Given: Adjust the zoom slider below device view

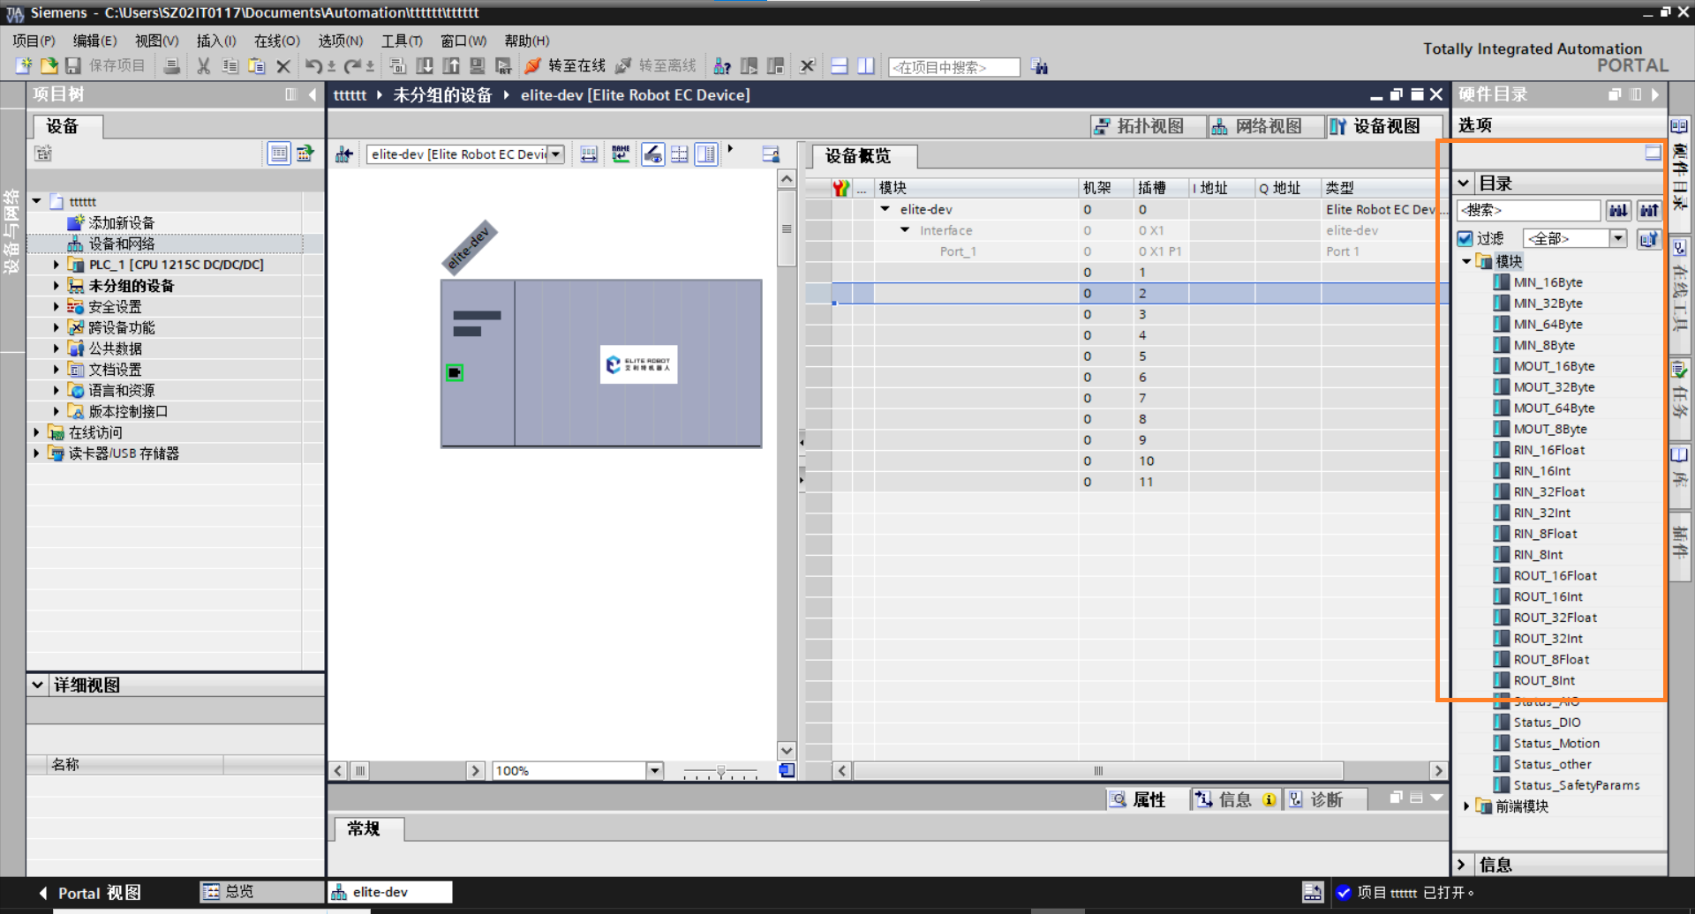Looking at the screenshot, I should (x=721, y=772).
